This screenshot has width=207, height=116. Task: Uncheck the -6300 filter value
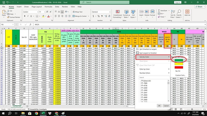click(x=142, y=88)
